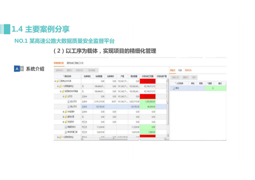Viewport: 255px width, 180px height.
Task: Click document icon beside 挖土石方
Action: pos(68,102)
